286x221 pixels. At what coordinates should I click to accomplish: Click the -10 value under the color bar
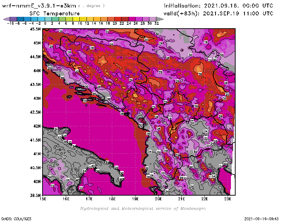[10, 23]
